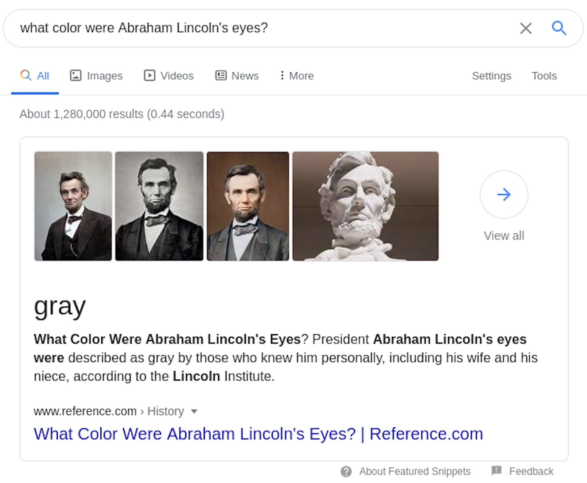Open the Lincoln statue bust thumbnail
The image size is (587, 483).
pos(366,206)
